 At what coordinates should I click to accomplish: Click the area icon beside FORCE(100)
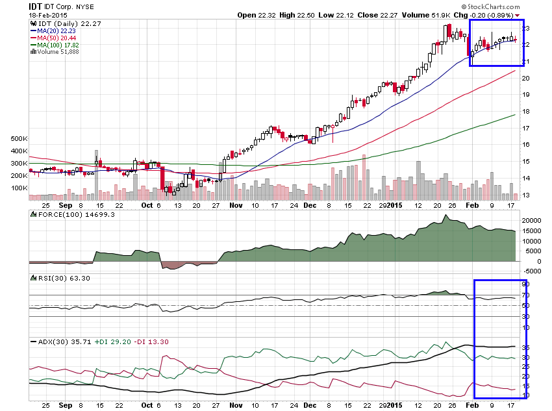point(34,214)
